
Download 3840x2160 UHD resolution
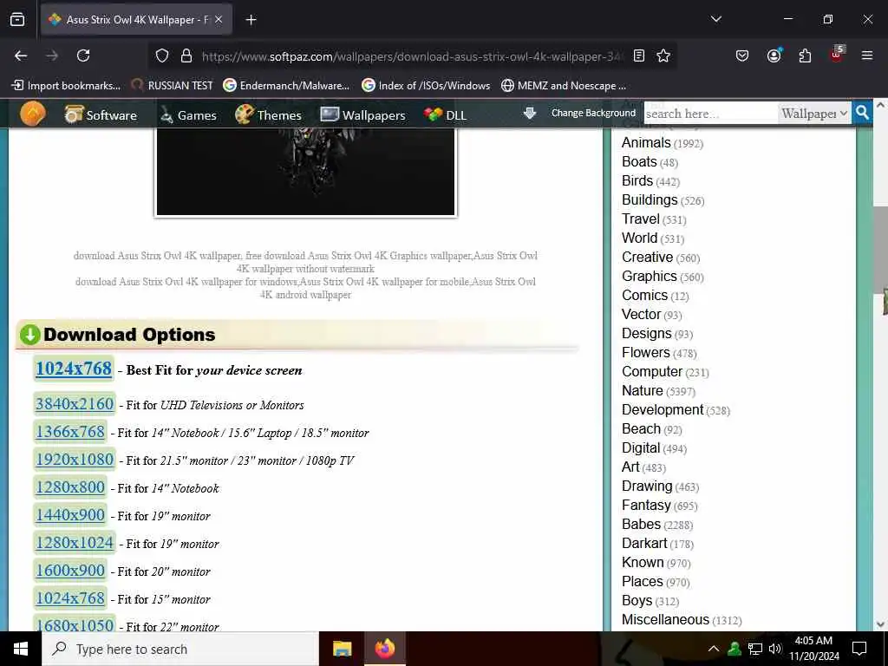coord(75,404)
